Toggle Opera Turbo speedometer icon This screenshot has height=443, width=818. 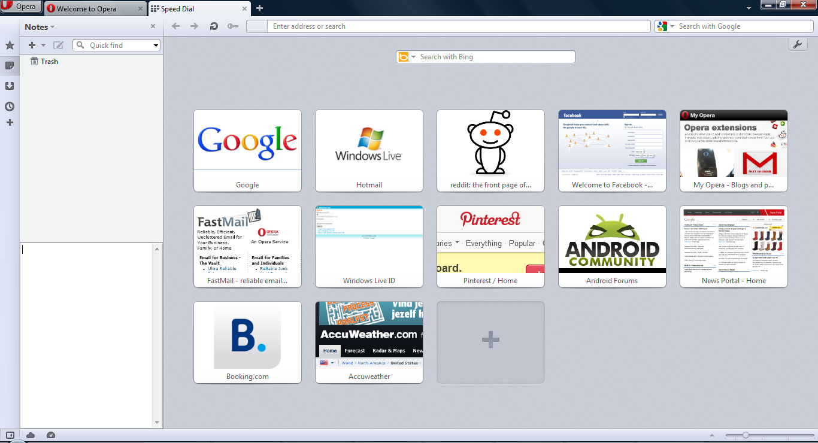coord(51,435)
